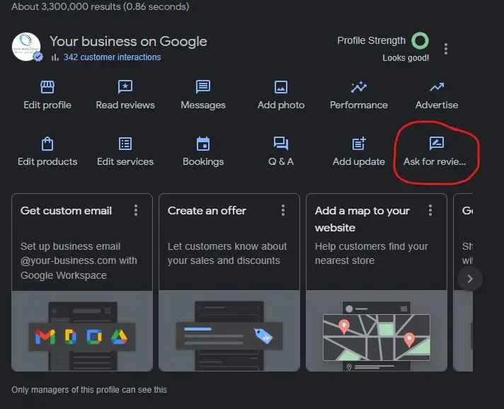Click the Read reviews label

pyautogui.click(x=125, y=105)
